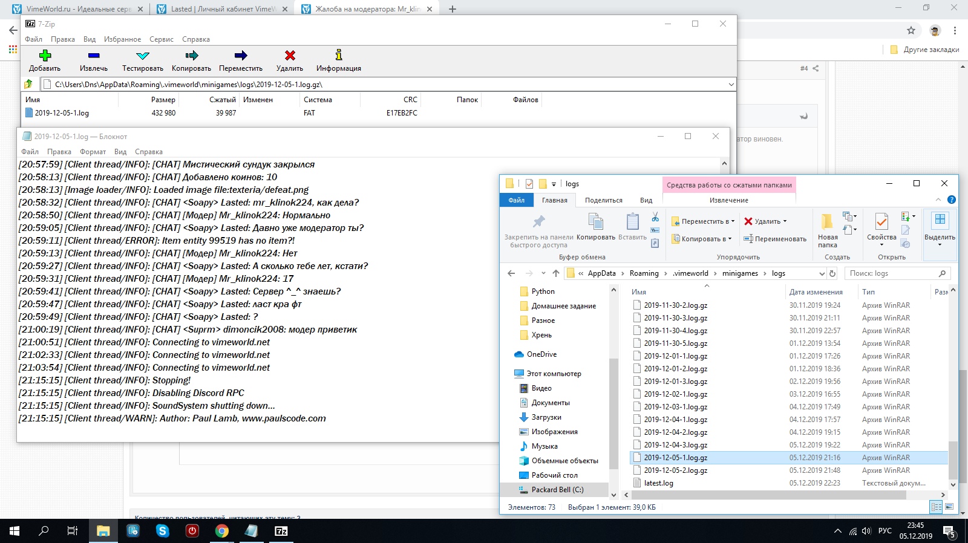Open the Файл tab in Explorer

point(517,200)
